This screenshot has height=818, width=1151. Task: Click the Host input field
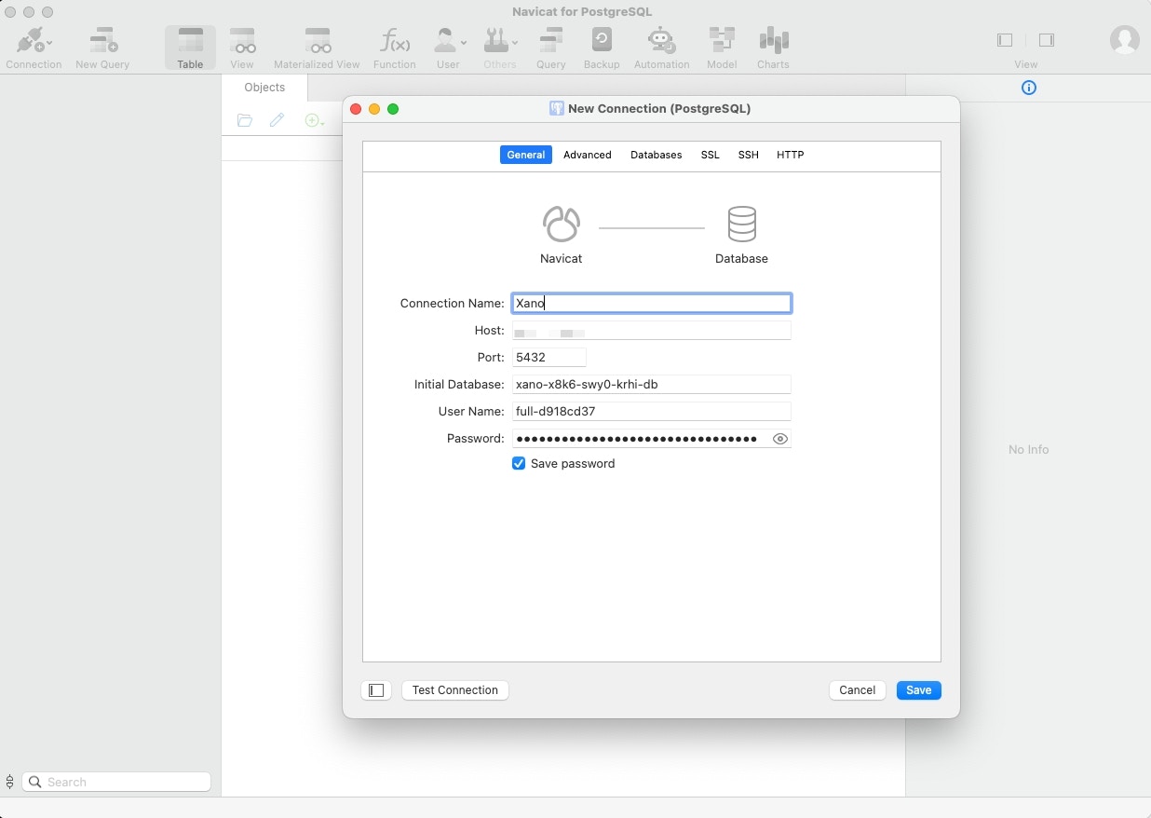(x=652, y=331)
